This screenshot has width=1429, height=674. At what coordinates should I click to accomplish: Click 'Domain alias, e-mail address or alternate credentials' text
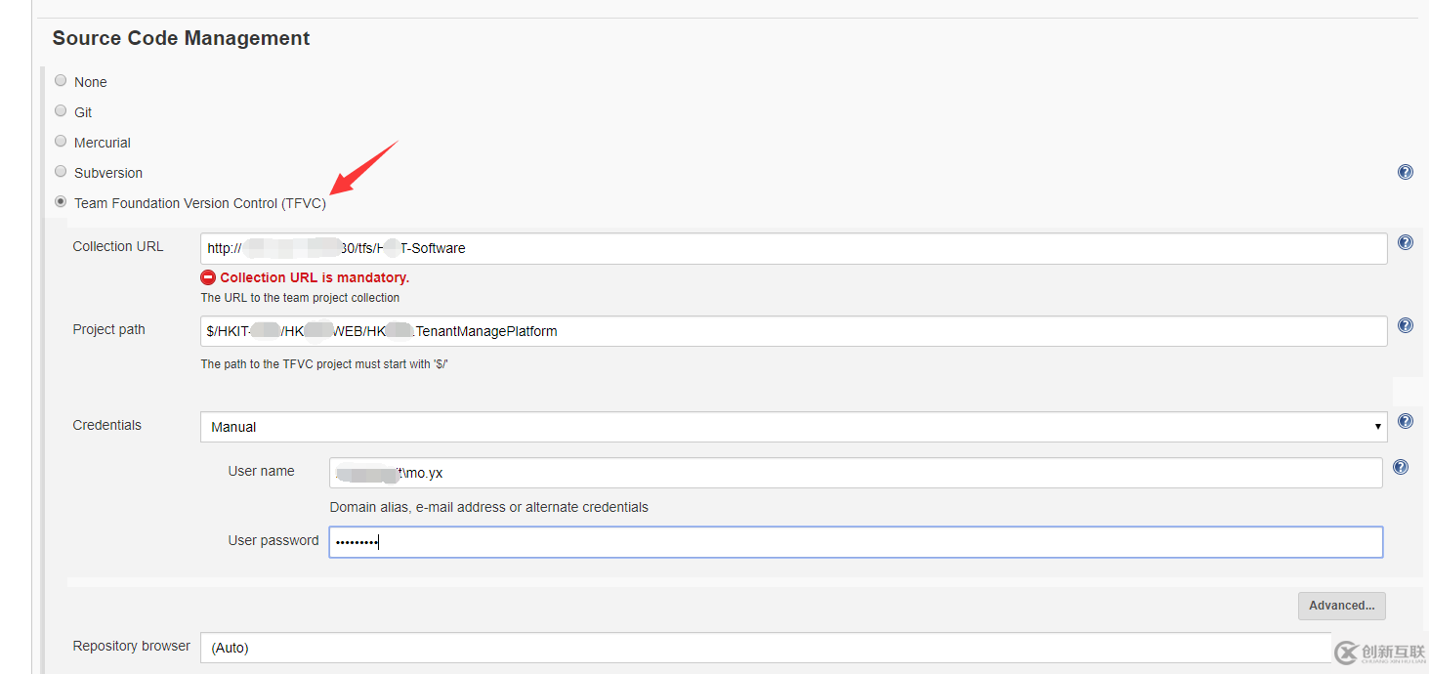[x=488, y=508]
